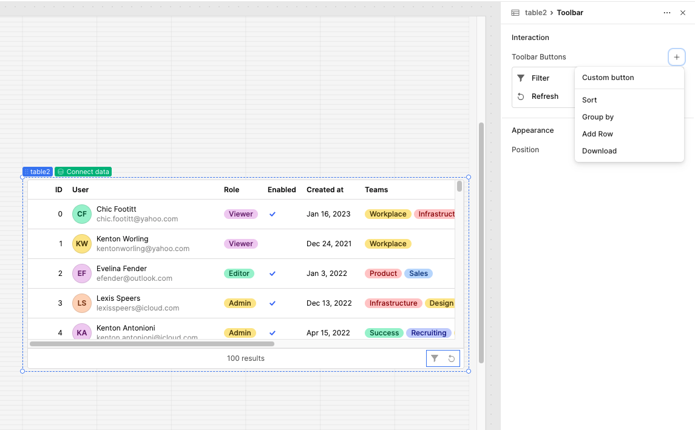
Task: Choose Sort from the add button menu
Action: (x=589, y=100)
